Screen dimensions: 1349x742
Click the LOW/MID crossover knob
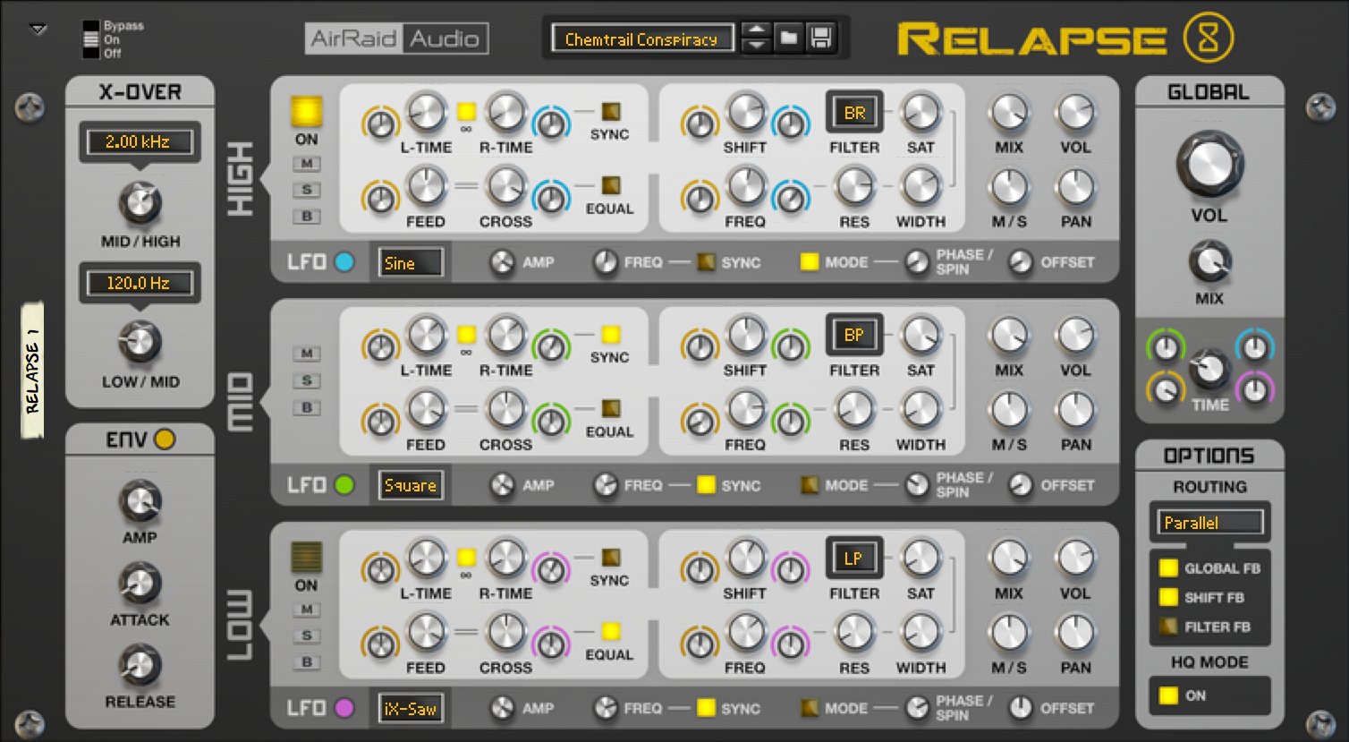[140, 343]
